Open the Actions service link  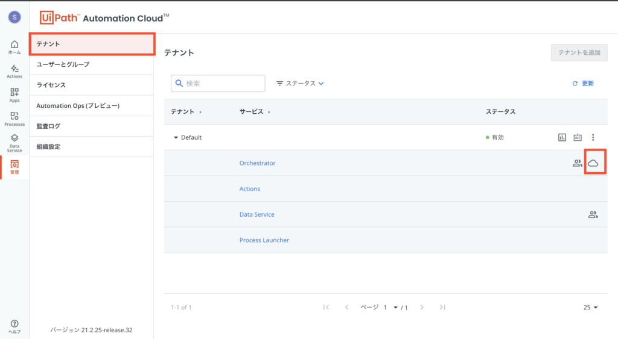click(x=249, y=189)
